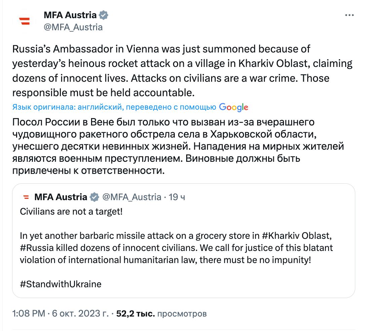Image resolution: width=365 pixels, height=331 pixels.
Task: Click the 'Язык оригинала: английский' translation notice
Action: pos(114,107)
